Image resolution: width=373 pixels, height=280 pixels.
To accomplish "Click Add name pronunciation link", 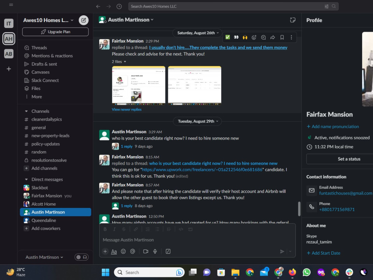I will [x=333, y=127].
